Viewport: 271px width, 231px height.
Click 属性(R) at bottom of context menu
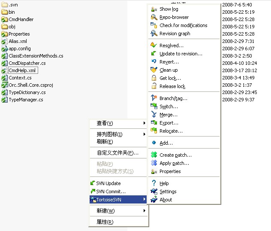click(x=105, y=222)
